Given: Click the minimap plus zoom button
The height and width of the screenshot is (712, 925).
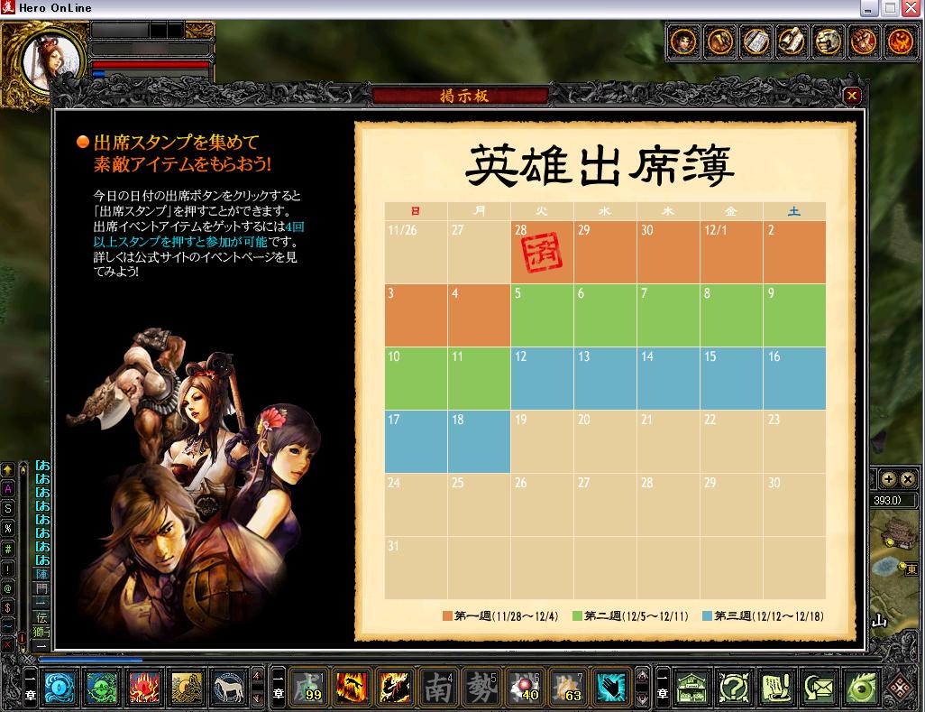Looking at the screenshot, I should [888, 479].
